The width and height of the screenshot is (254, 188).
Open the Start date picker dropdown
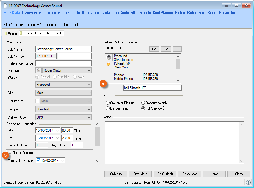[x=57, y=130]
